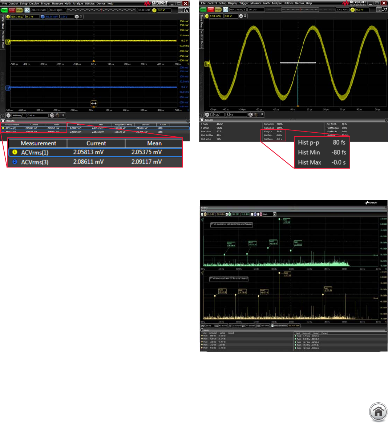Toggle channel 3 checkbox in spectrum window
The width and height of the screenshot is (388, 423).
(x=252, y=214)
